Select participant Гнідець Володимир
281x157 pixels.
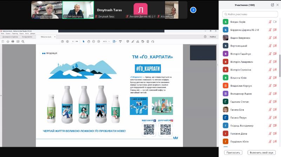pyautogui.click(x=250, y=125)
